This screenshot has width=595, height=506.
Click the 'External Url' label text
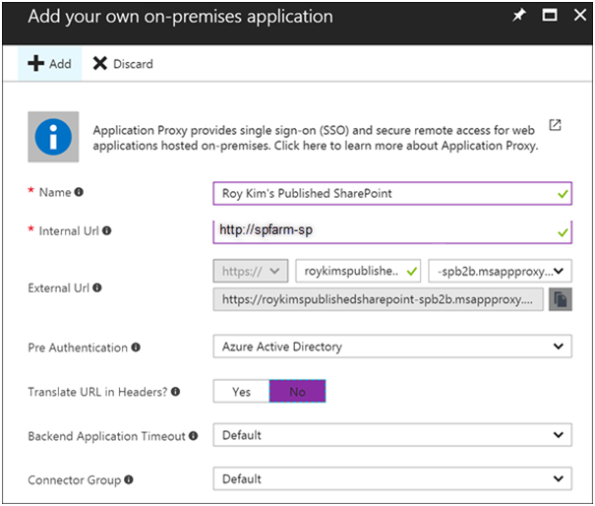tap(58, 287)
